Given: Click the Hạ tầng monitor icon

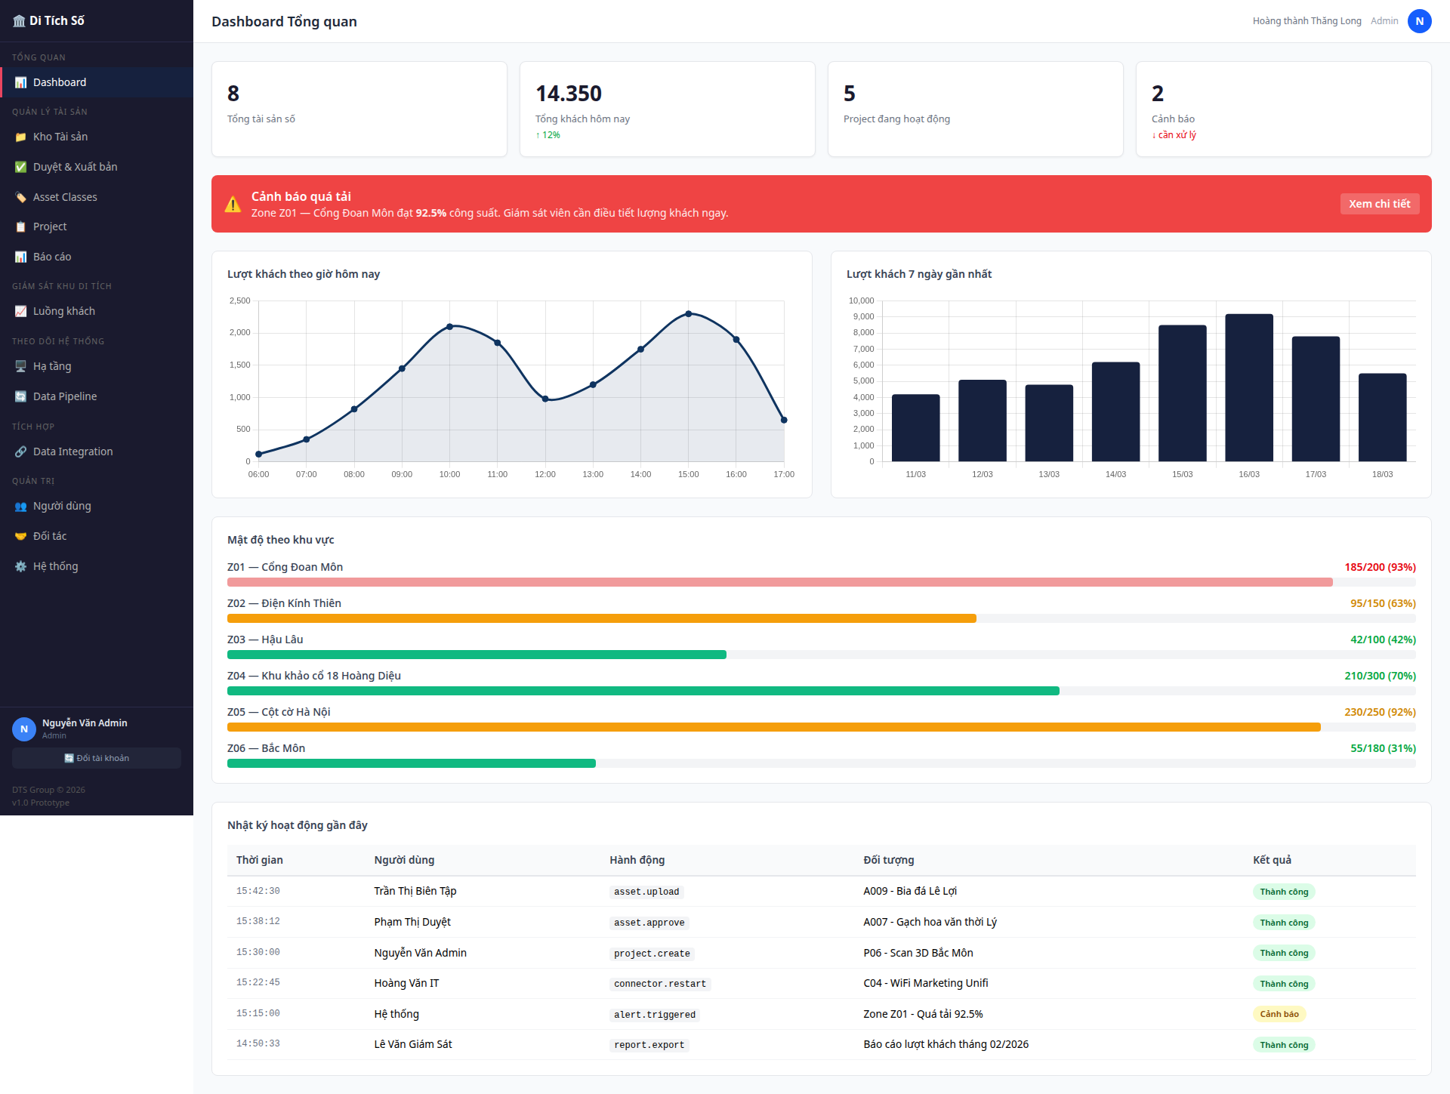Looking at the screenshot, I should (x=20, y=366).
